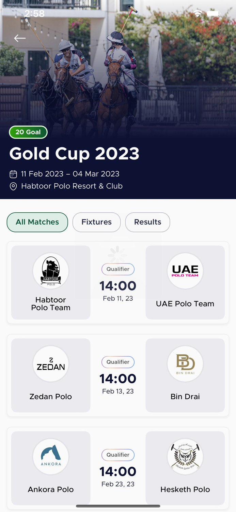This screenshot has width=236, height=512.
Task: Tap the home indicator bar at screen bottom
Action: [118, 506]
